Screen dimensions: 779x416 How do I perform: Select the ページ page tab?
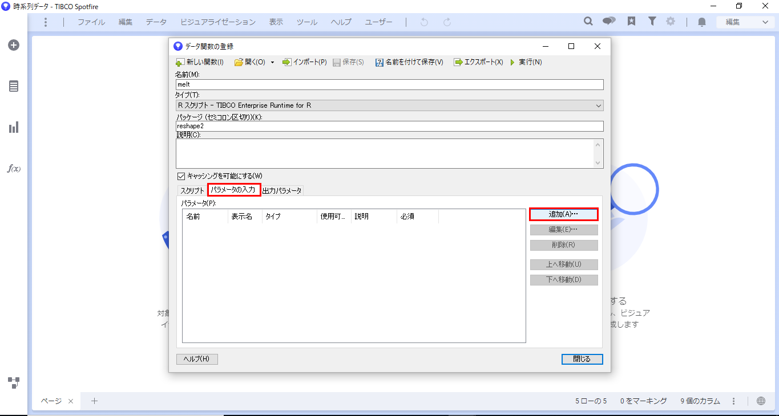(x=51, y=401)
